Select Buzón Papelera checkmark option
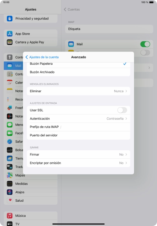 click(78, 64)
